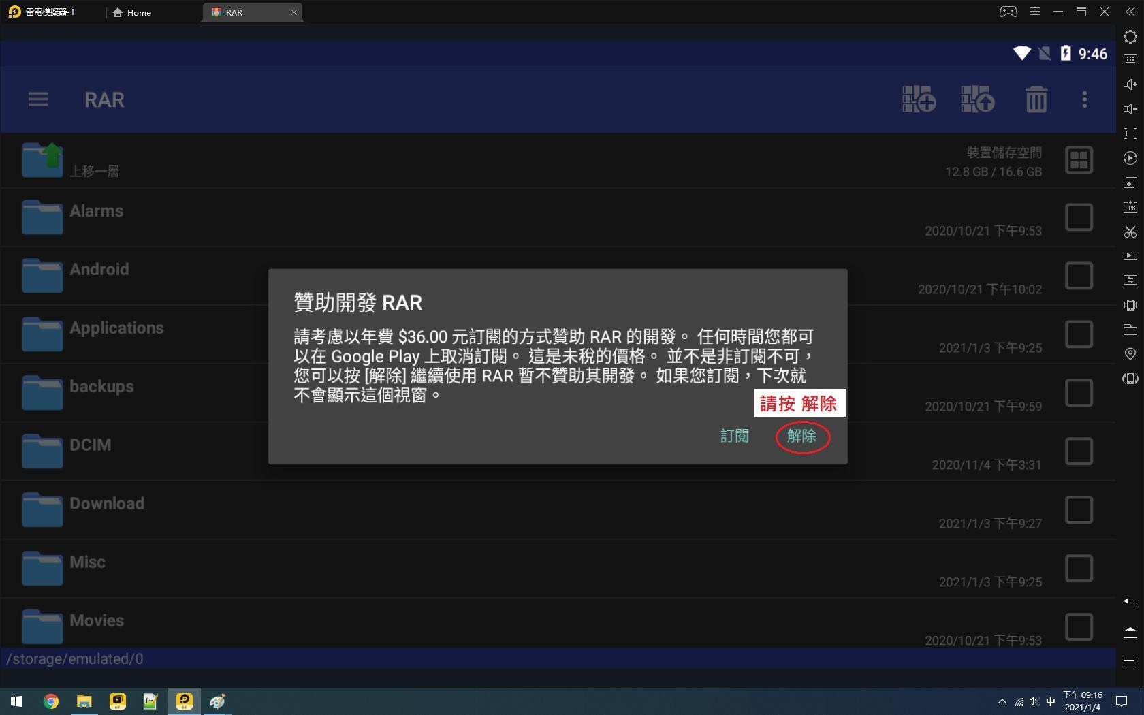Click the trash delete icon
This screenshot has width=1144, height=715.
tap(1036, 99)
